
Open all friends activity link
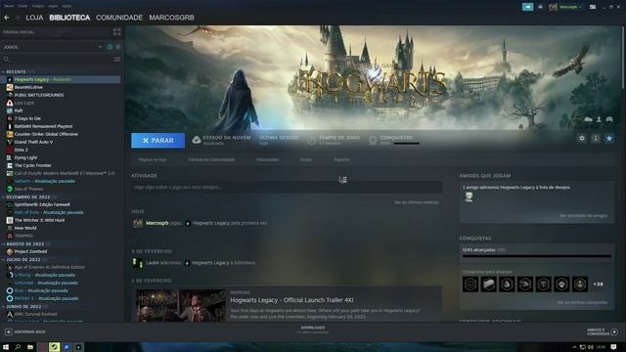[x=583, y=215]
